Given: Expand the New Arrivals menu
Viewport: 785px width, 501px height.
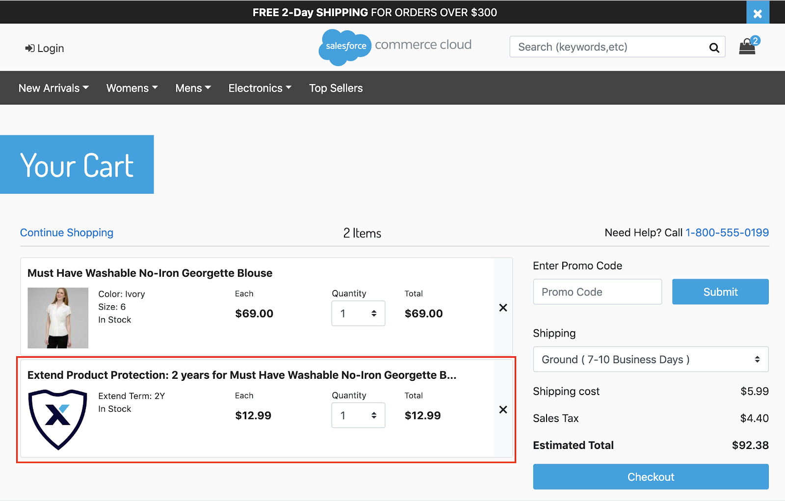Looking at the screenshot, I should 53,88.
